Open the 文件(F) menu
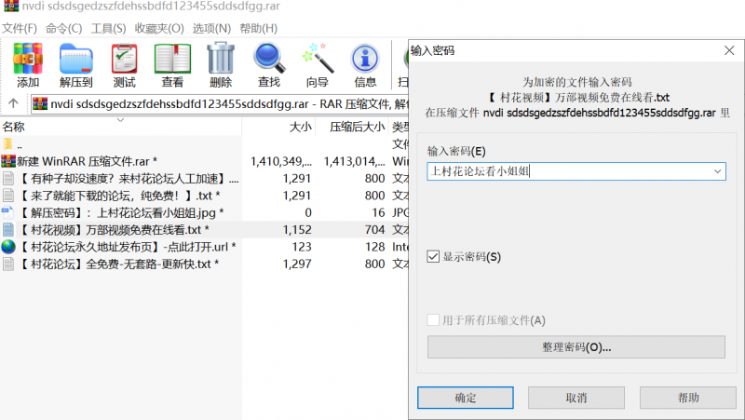The height and width of the screenshot is (420, 745). [x=20, y=29]
